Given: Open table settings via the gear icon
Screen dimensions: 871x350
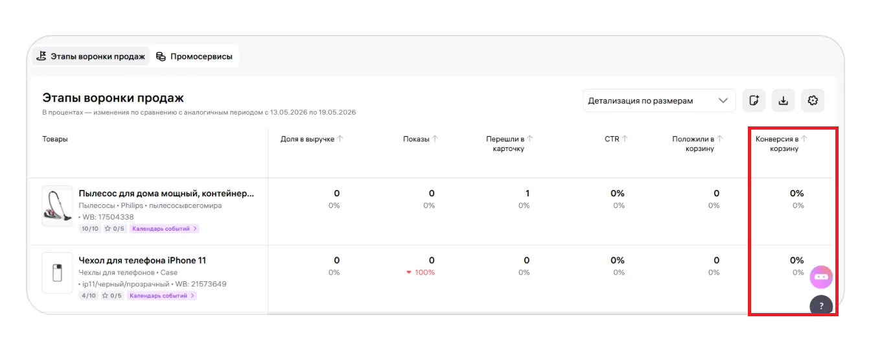Looking at the screenshot, I should pyautogui.click(x=813, y=100).
